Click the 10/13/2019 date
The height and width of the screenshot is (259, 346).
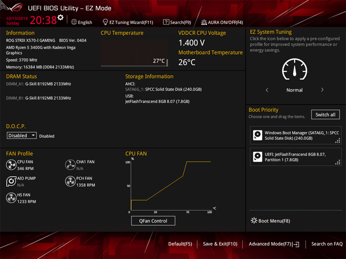coord(17,18)
